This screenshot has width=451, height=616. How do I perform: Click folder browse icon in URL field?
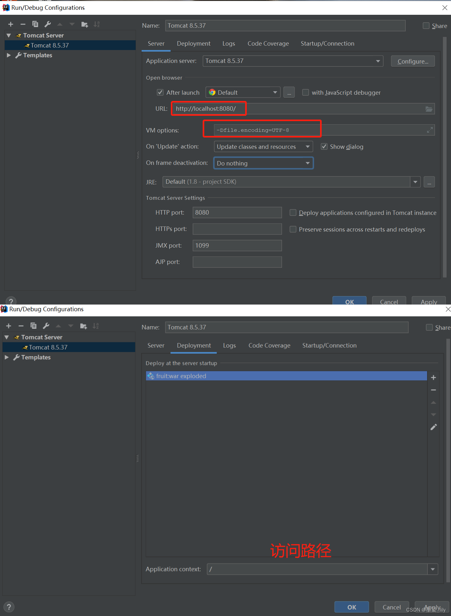click(x=429, y=109)
